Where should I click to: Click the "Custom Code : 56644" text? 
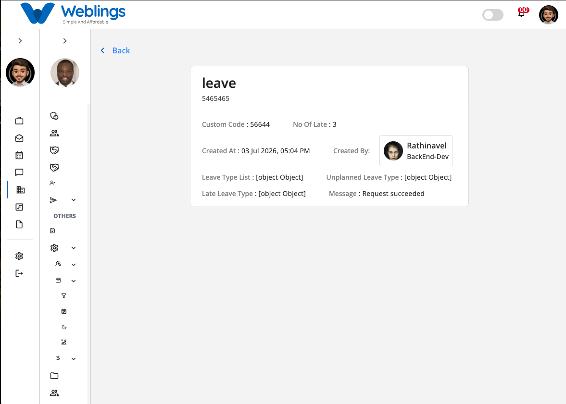coord(236,124)
